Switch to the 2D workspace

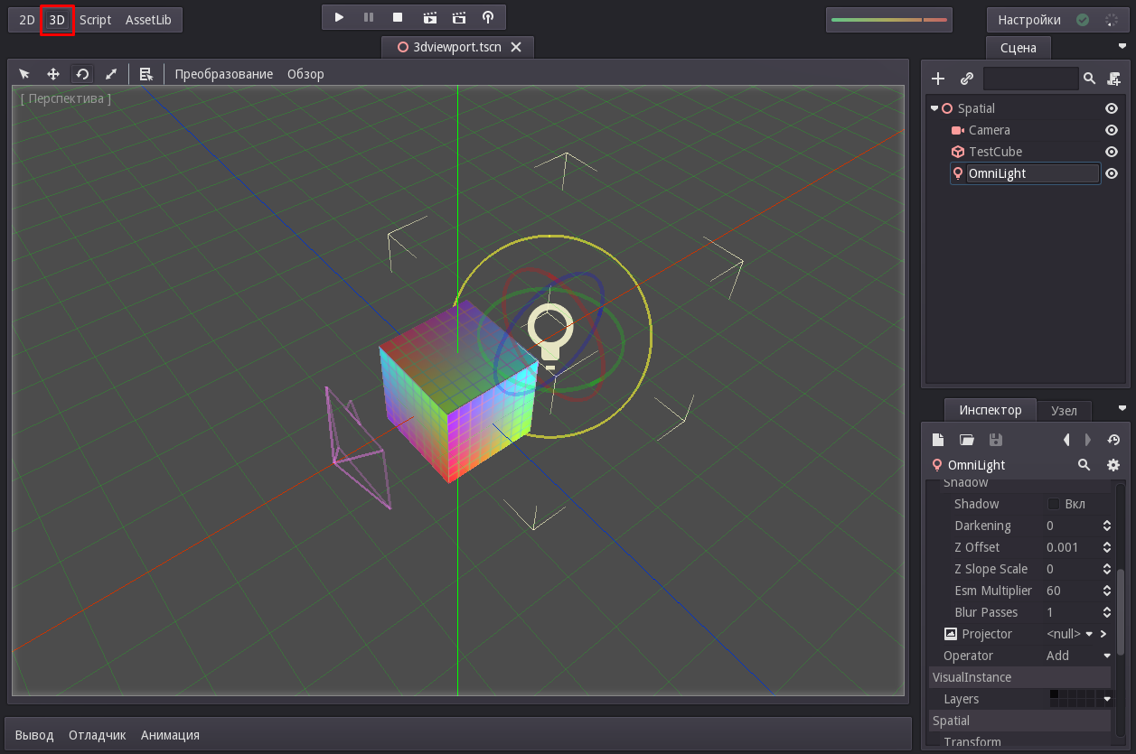(x=27, y=19)
